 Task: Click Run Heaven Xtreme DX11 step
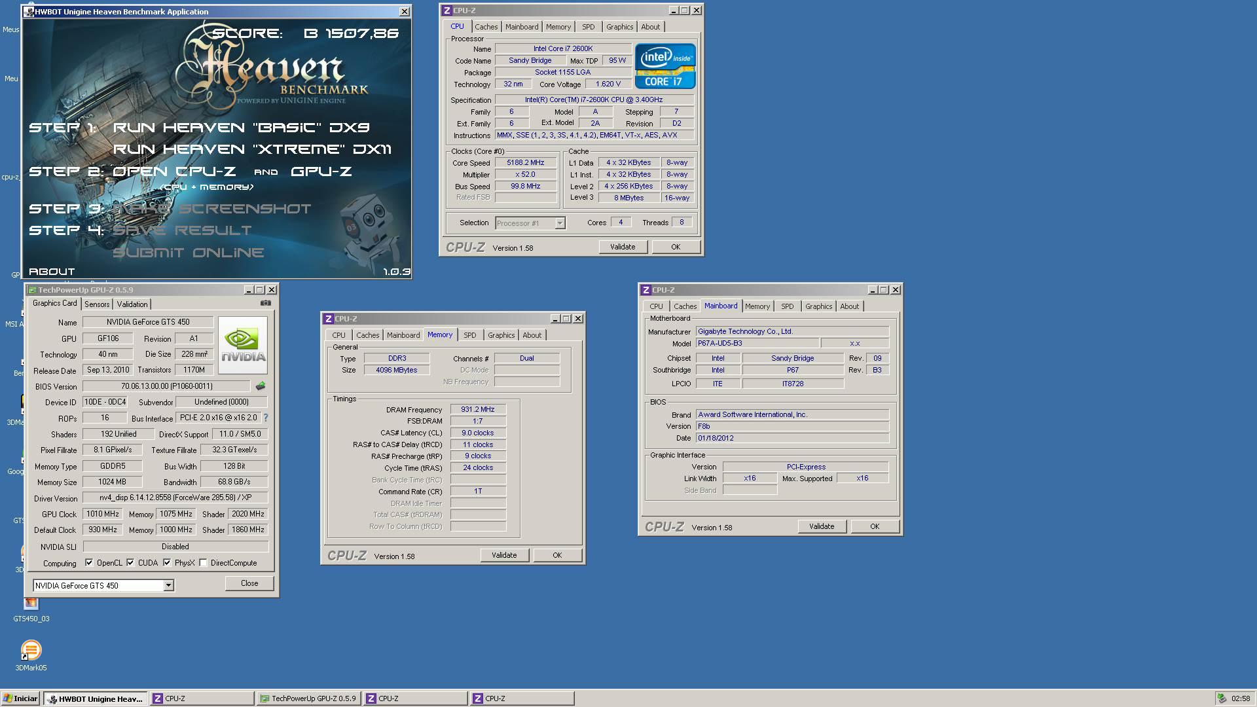click(x=253, y=149)
